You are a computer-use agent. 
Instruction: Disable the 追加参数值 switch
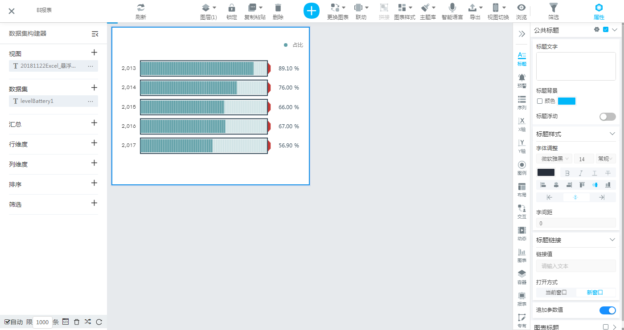coord(608,310)
